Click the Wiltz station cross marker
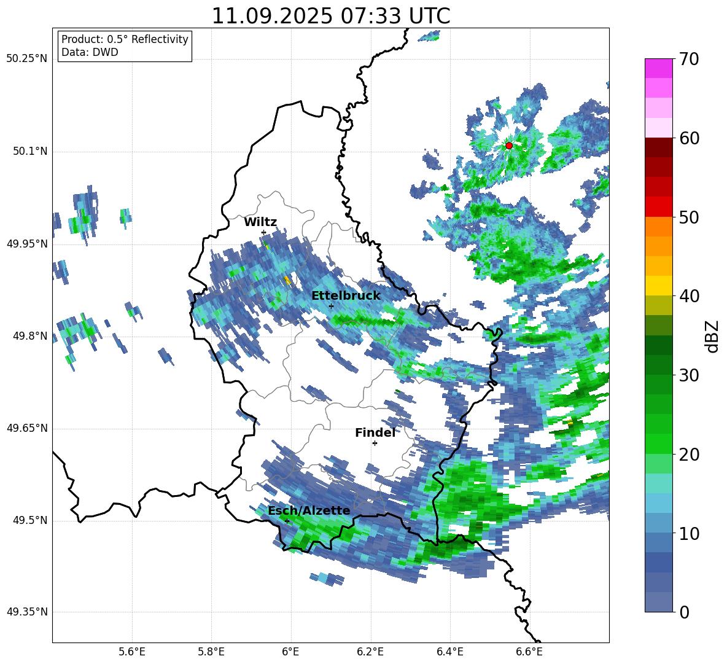Image resolution: width=727 pixels, height=664 pixels. click(x=263, y=232)
